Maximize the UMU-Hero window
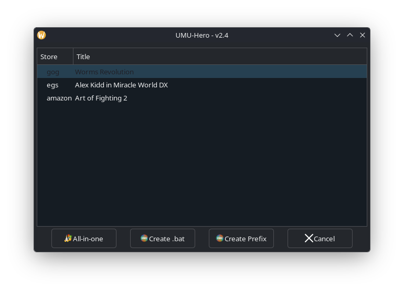Viewport: 404px width, 292px height. 350,35
